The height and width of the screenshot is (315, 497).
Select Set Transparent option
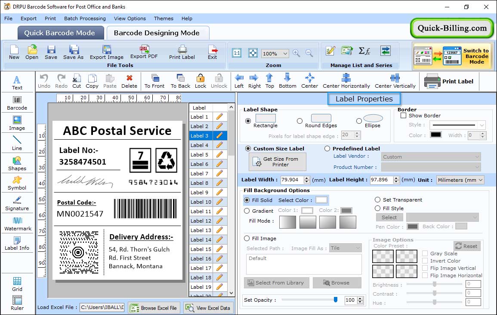(377, 200)
